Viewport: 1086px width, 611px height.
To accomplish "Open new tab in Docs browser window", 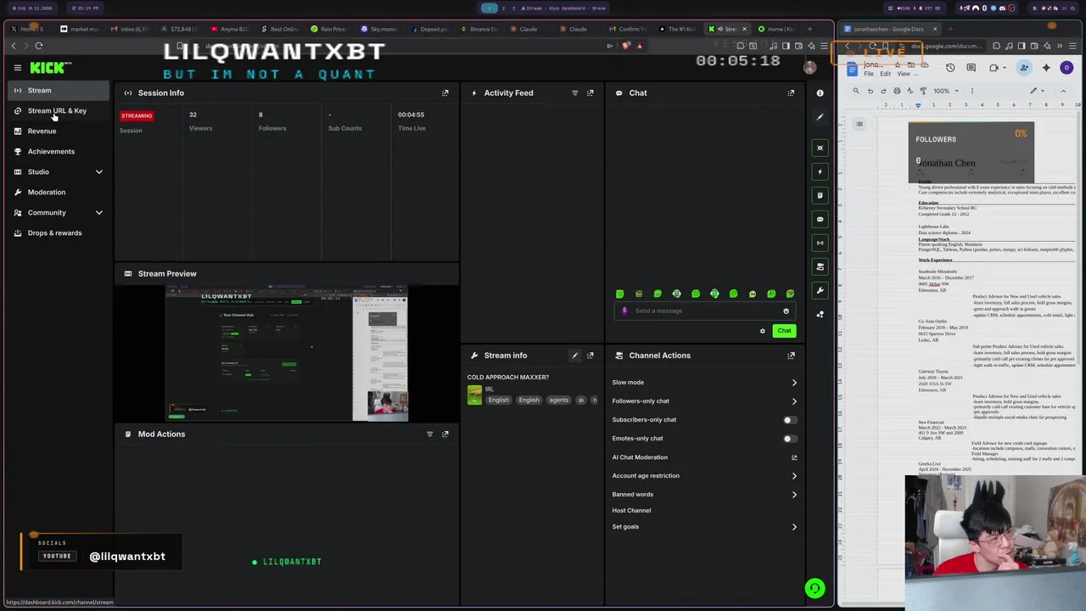I will (950, 29).
